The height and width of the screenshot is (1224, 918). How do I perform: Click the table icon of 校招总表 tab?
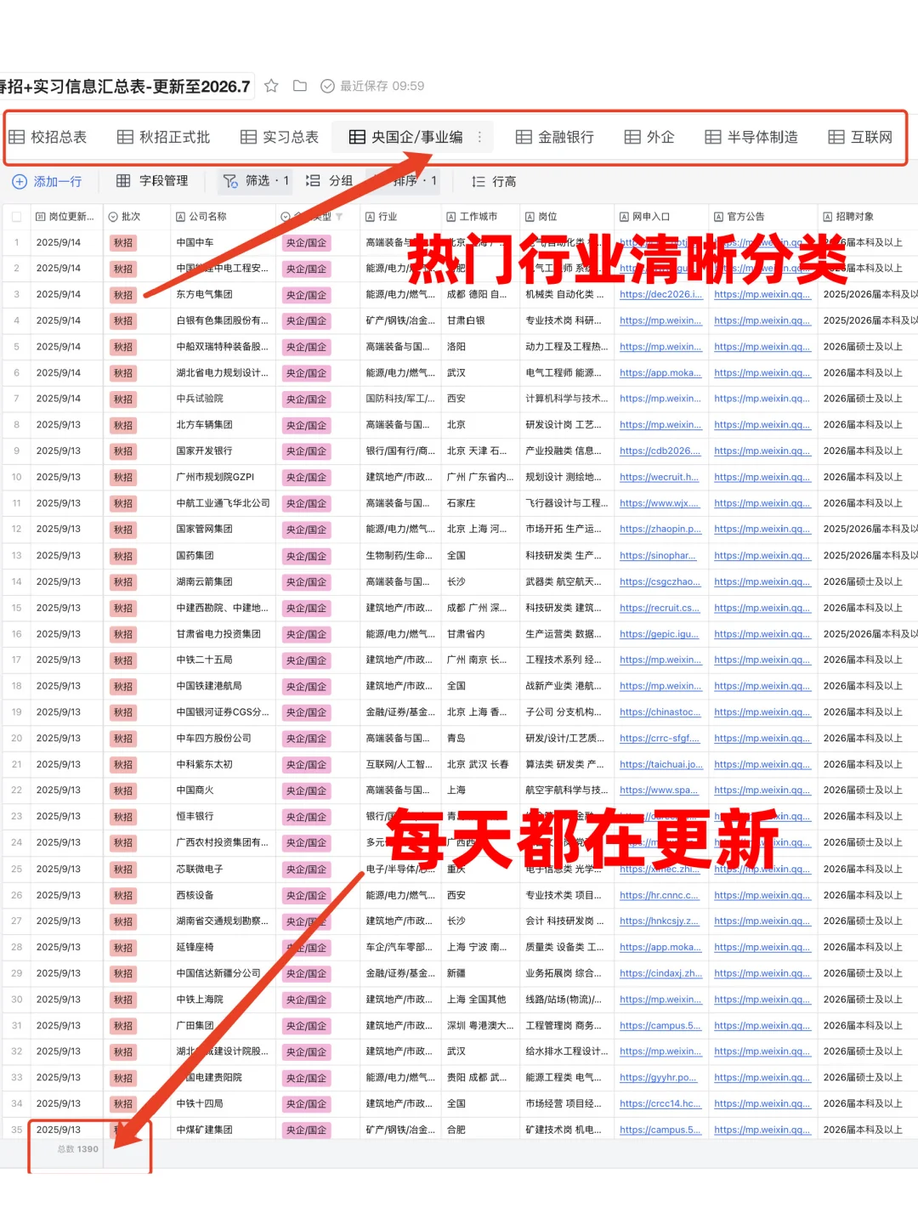click(x=16, y=137)
